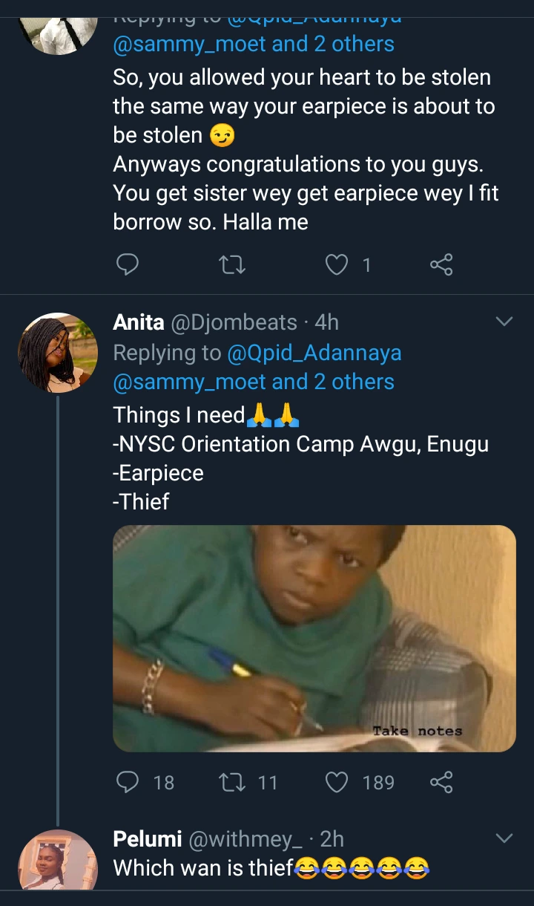The height and width of the screenshot is (906, 534).
Task: Reply to the top earpiece tweet
Action: (128, 264)
